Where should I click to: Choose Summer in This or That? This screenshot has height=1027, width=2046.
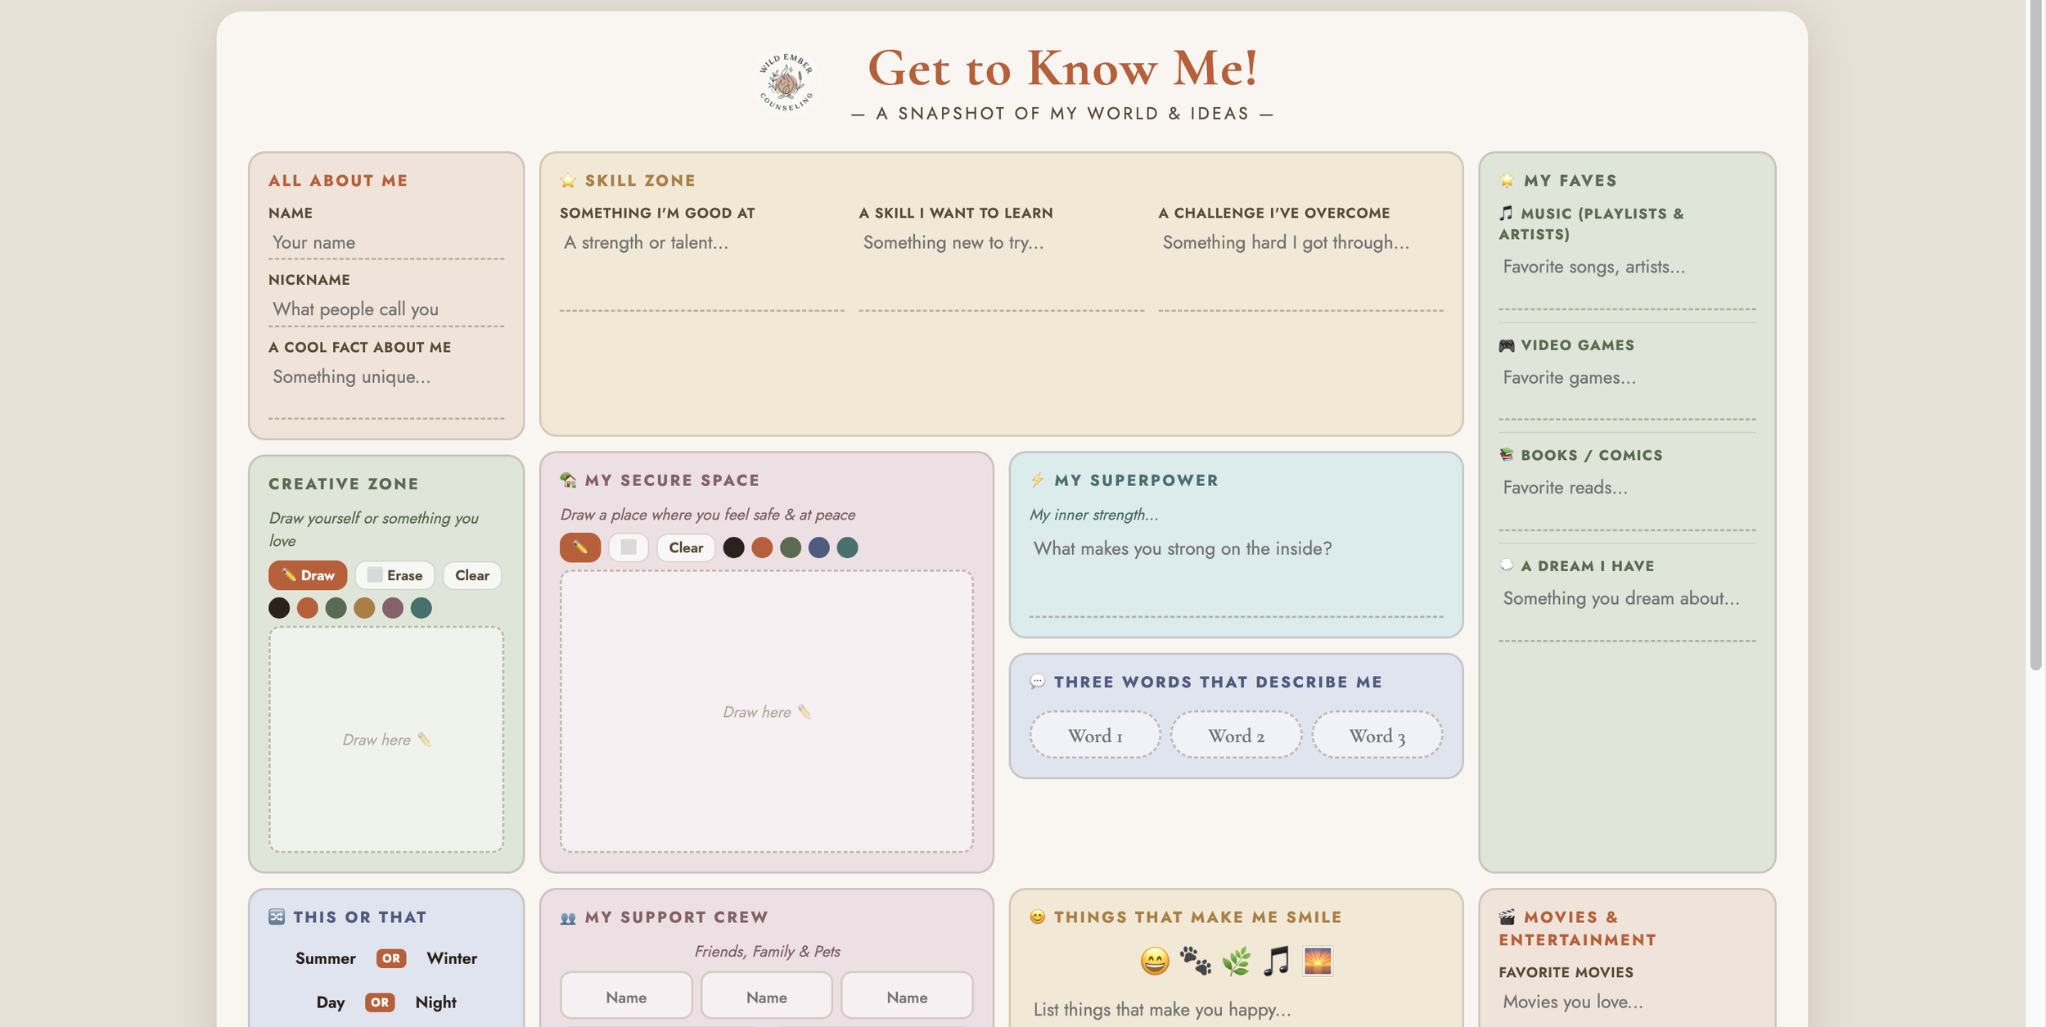325,958
